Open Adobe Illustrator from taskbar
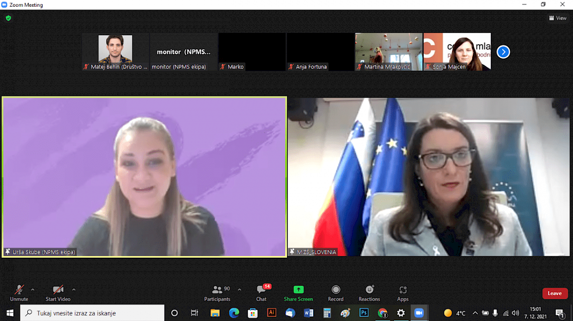The height and width of the screenshot is (321, 573). [271, 313]
